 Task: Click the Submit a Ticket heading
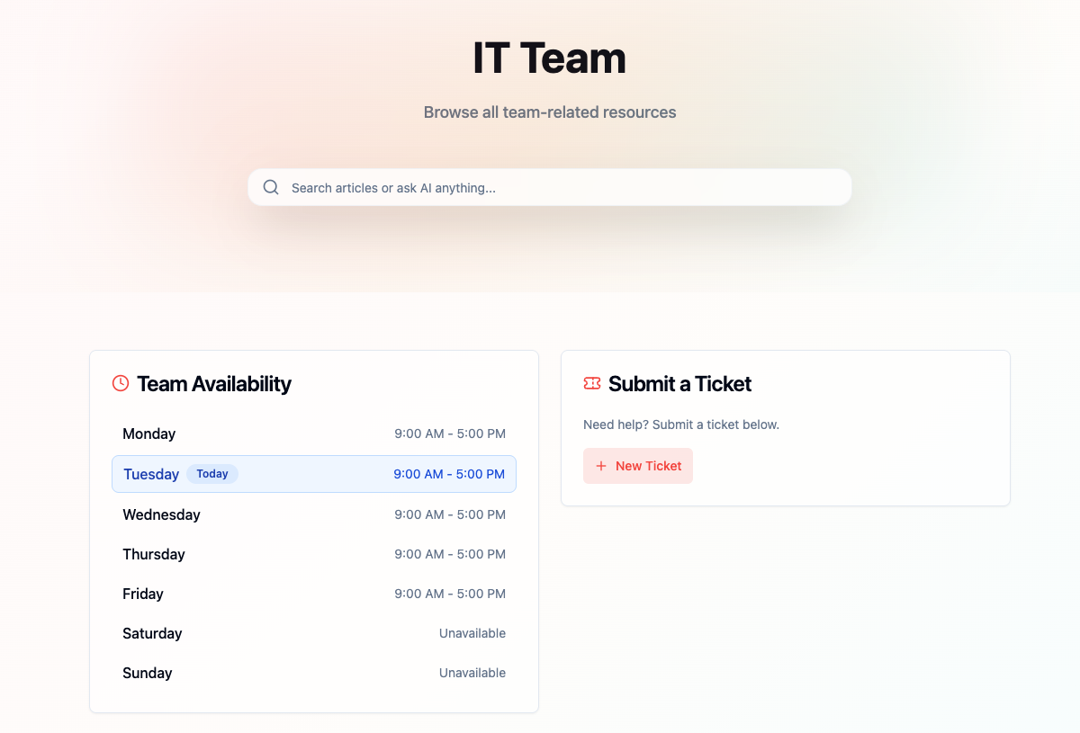click(x=679, y=384)
